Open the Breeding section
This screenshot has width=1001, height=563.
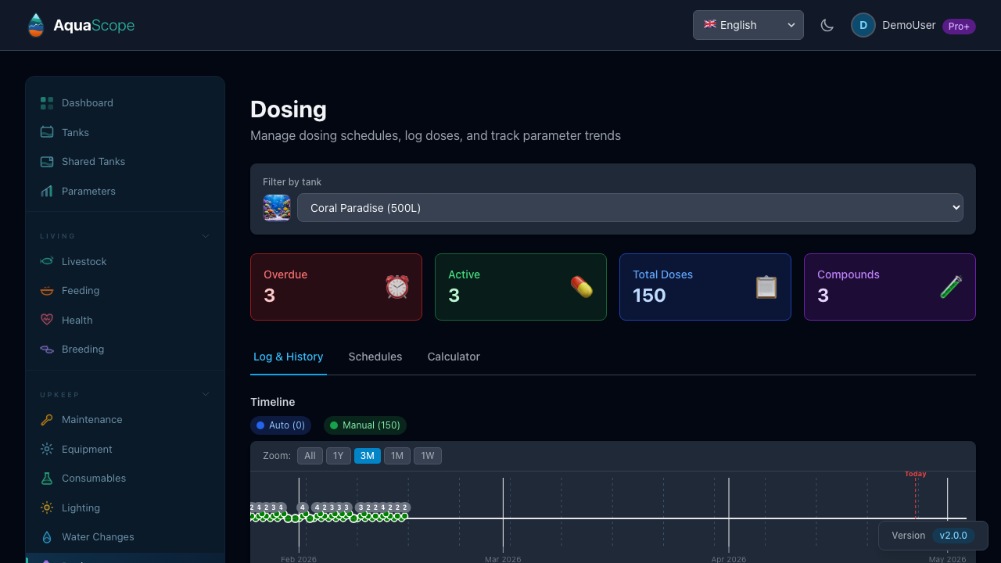(x=82, y=349)
